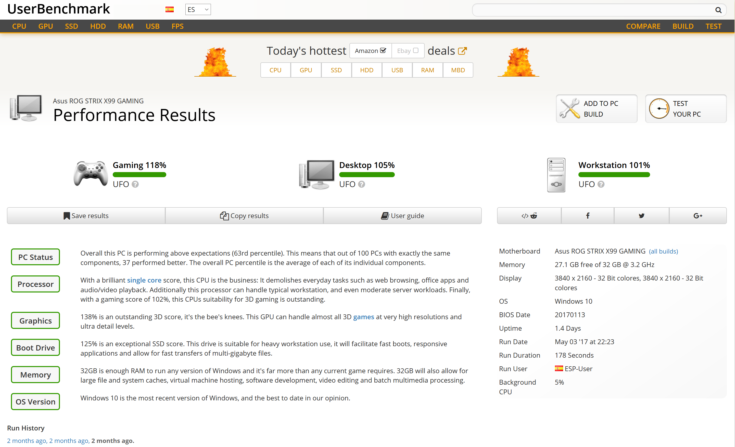The height and width of the screenshot is (447, 735).
Task: Click the PC Status button
Action: [x=35, y=257]
